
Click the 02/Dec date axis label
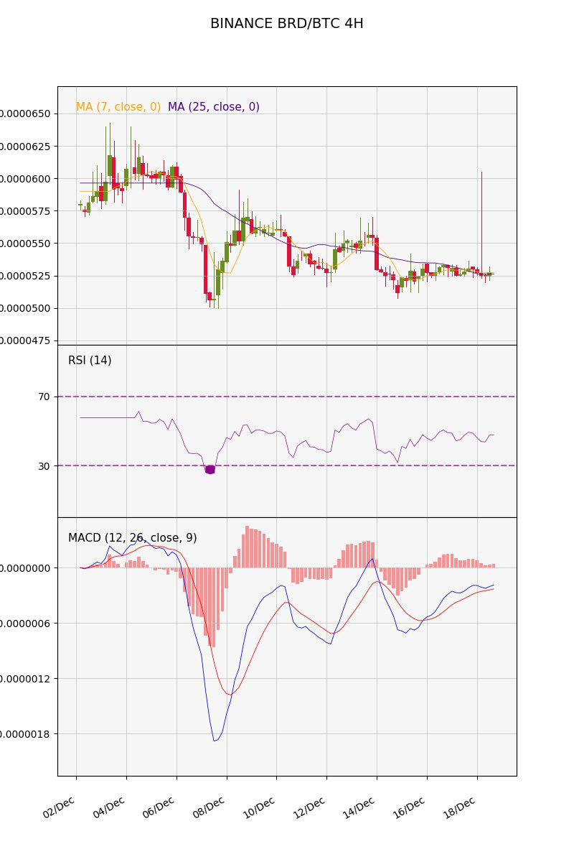[x=60, y=807]
